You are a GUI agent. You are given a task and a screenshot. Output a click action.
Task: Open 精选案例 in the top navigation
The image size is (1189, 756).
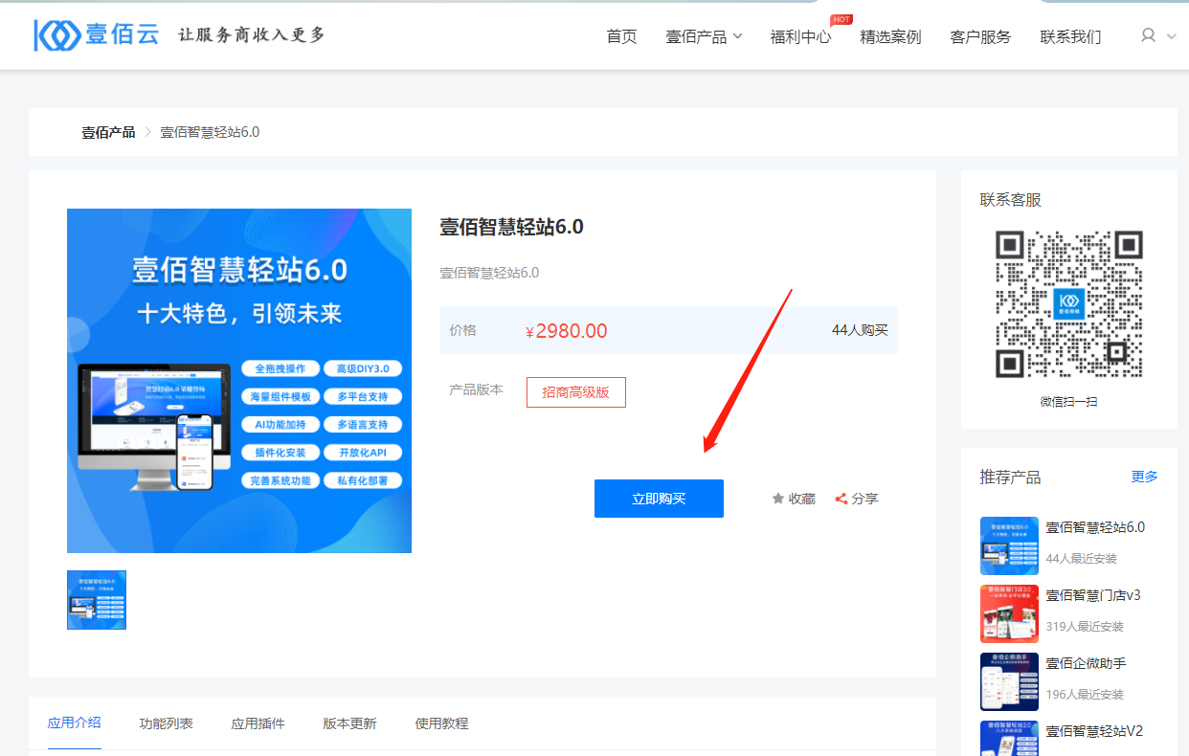point(890,37)
